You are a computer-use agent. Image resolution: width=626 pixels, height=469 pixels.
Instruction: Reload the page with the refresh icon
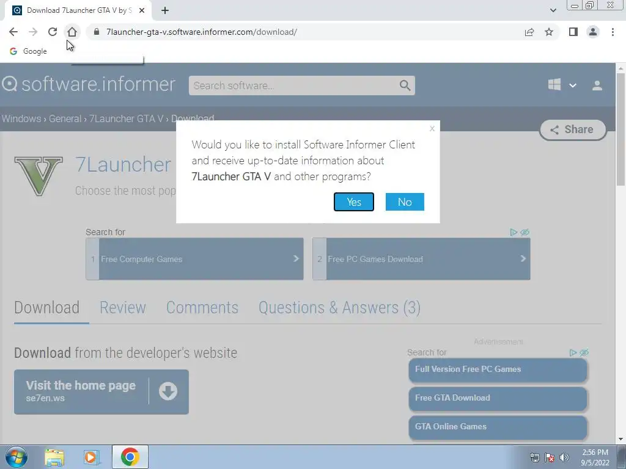(53, 32)
